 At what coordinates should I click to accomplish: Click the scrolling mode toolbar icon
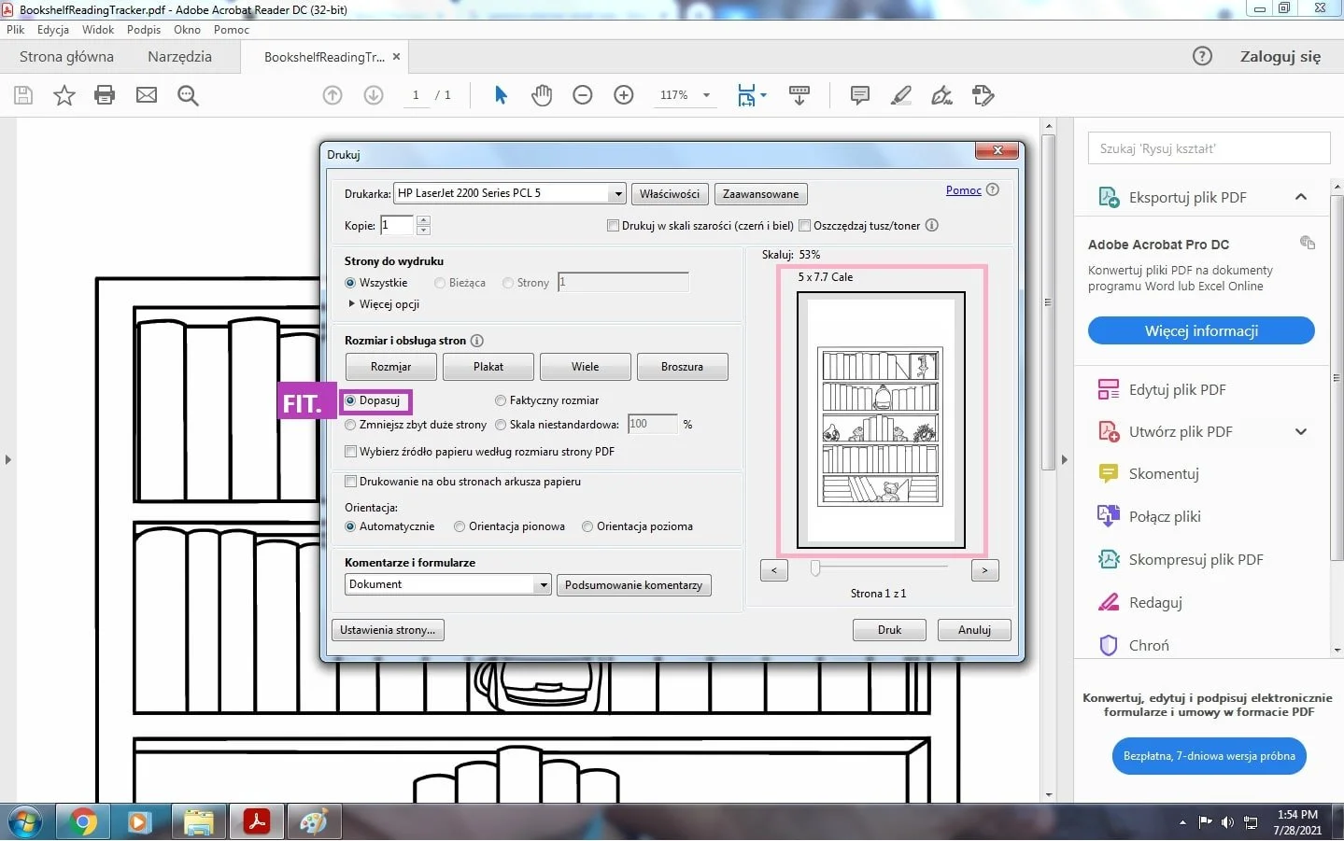pyautogui.click(x=799, y=95)
